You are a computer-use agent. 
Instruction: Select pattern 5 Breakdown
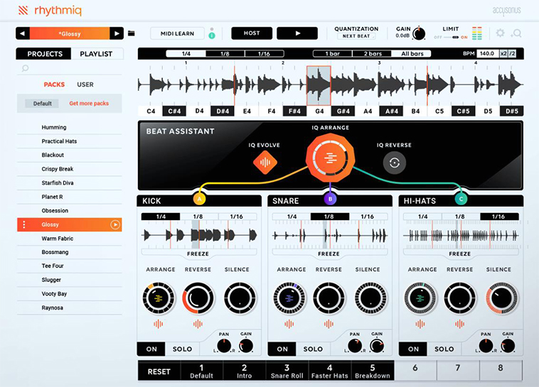pos(373,371)
